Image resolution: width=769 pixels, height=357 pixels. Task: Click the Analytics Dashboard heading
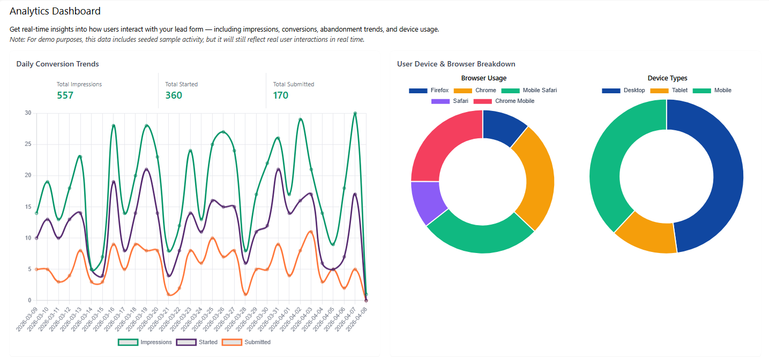(55, 11)
